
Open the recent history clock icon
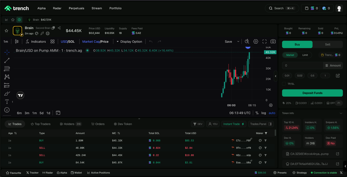tap(19, 20)
